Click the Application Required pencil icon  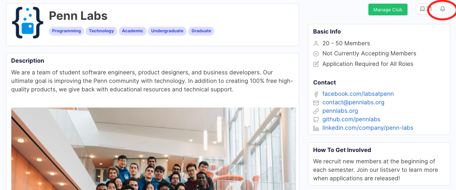coord(316,64)
